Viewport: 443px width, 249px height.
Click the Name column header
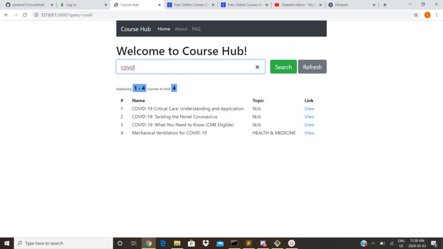pos(139,101)
